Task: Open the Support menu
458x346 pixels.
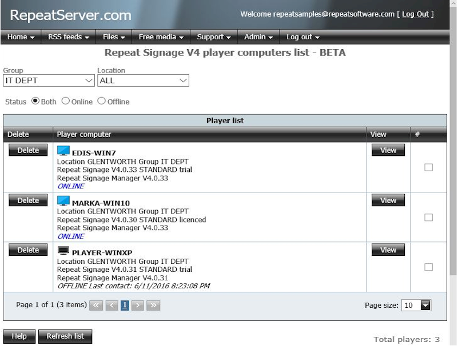Action: click(x=214, y=37)
